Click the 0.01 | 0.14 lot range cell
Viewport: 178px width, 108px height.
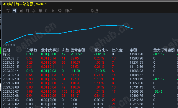tap(49, 59)
